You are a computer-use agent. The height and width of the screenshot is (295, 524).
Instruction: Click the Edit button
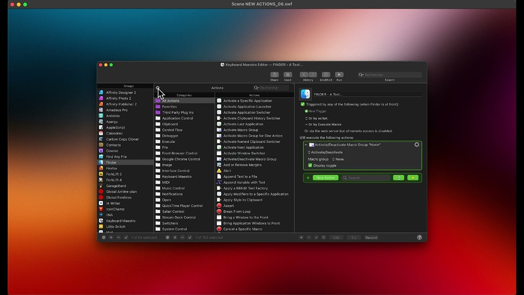coord(336,238)
